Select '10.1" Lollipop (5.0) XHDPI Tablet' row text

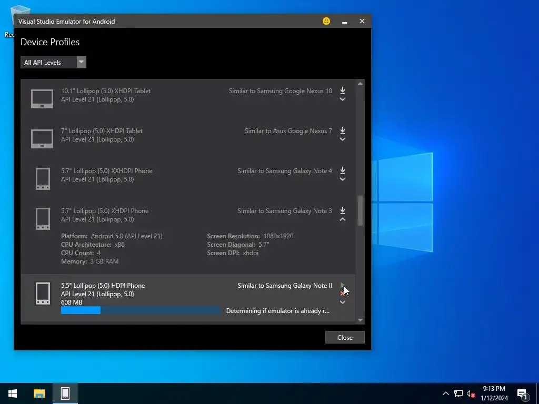click(106, 90)
